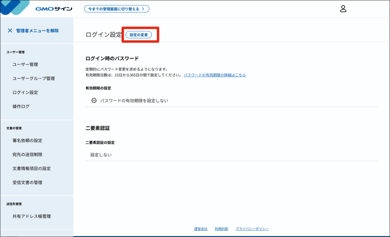390x237 pixels.
Task: Open パスワードの有効期限の詳細はこちら link
Action: click(215, 75)
